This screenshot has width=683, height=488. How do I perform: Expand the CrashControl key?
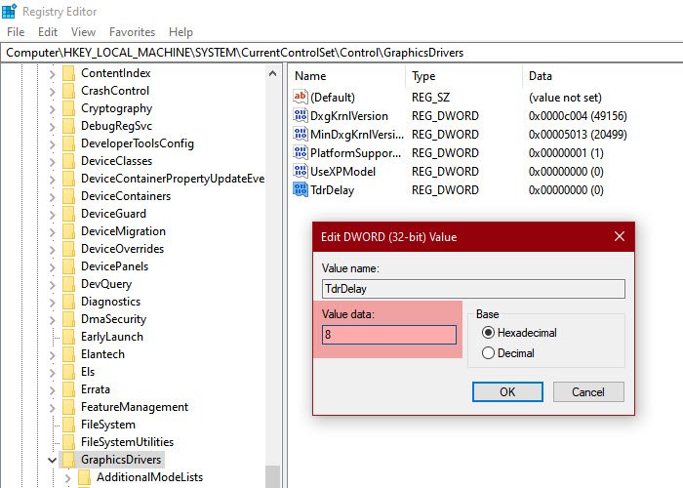[x=53, y=92]
